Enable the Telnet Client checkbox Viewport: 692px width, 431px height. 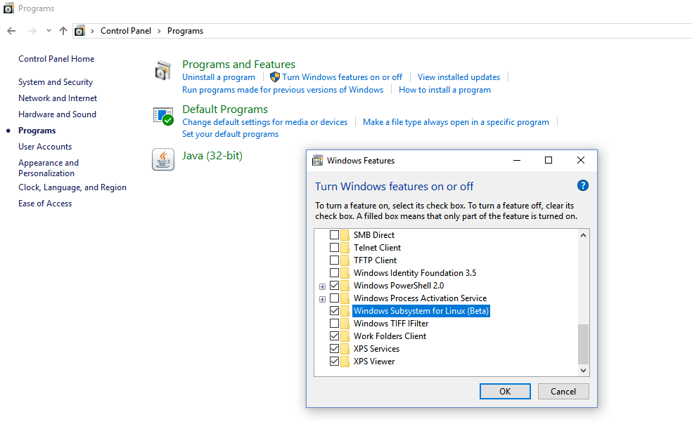[x=334, y=248]
